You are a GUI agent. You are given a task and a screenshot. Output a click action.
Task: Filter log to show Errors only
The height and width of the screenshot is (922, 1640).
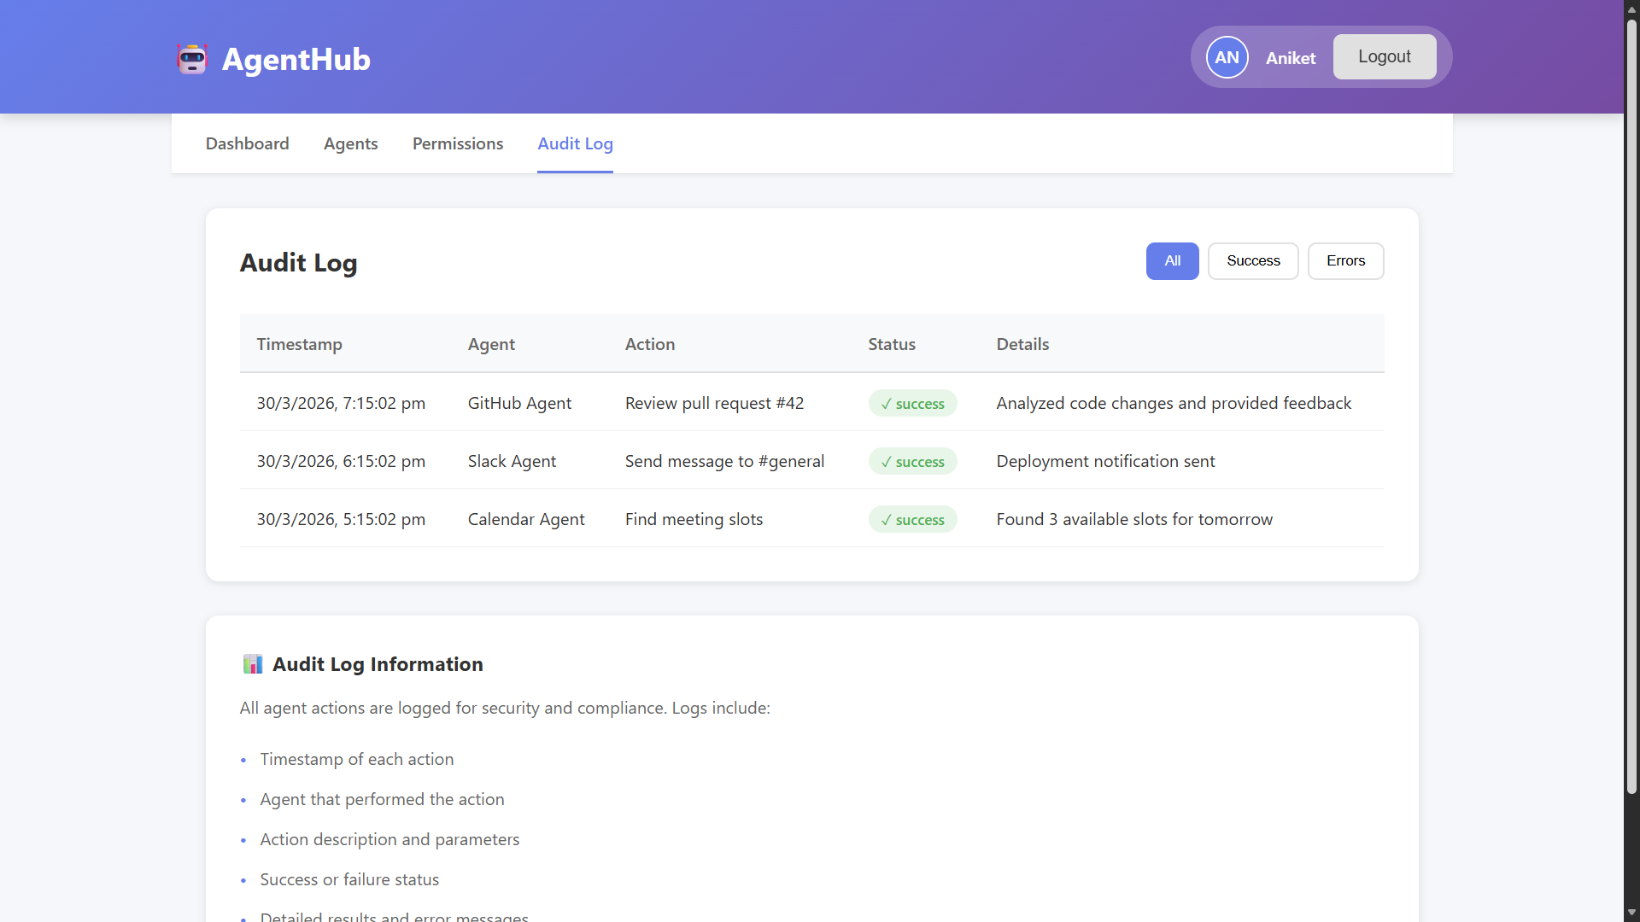(x=1344, y=261)
